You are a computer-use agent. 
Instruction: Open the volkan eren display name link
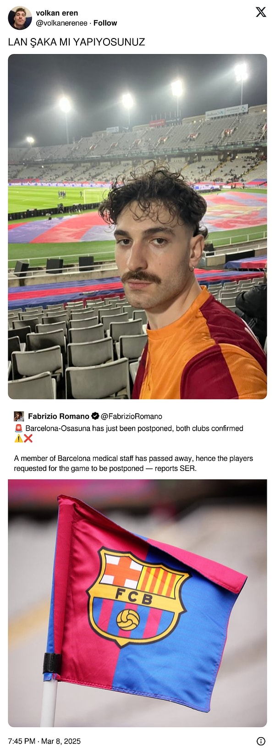57,13
